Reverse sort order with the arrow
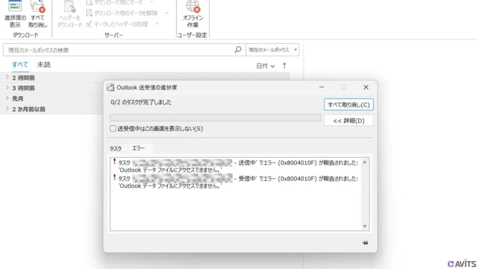 [284, 66]
